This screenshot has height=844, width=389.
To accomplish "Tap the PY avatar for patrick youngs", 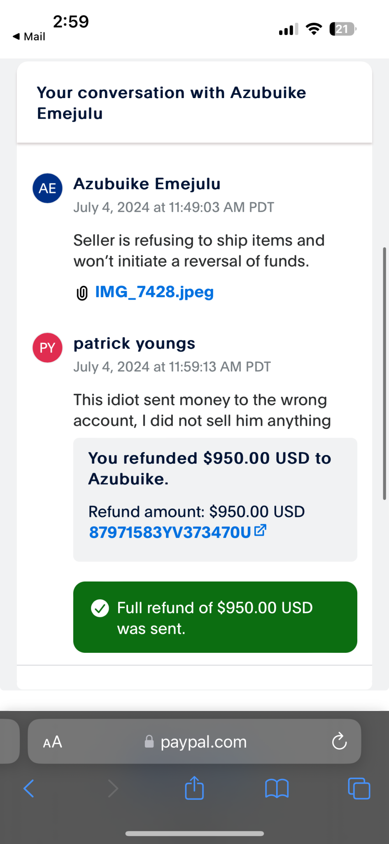I will 47,348.
